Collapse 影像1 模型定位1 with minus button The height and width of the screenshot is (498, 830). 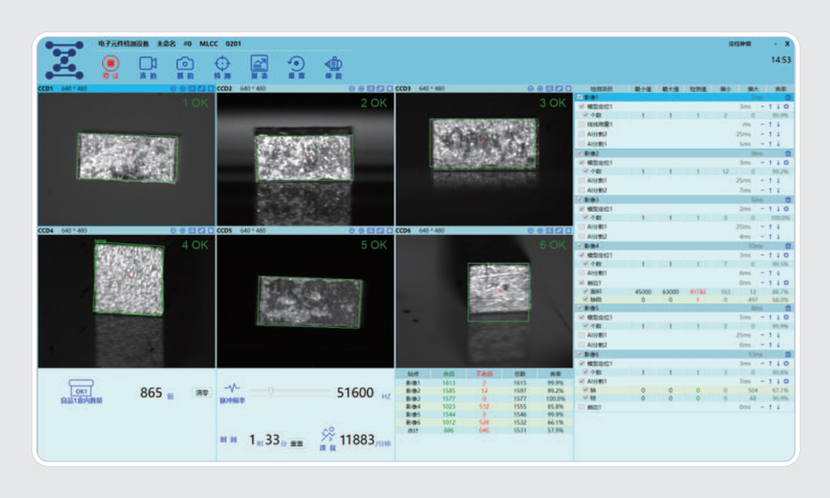click(x=762, y=106)
